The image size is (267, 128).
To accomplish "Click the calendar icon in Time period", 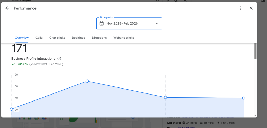I will (x=101, y=24).
